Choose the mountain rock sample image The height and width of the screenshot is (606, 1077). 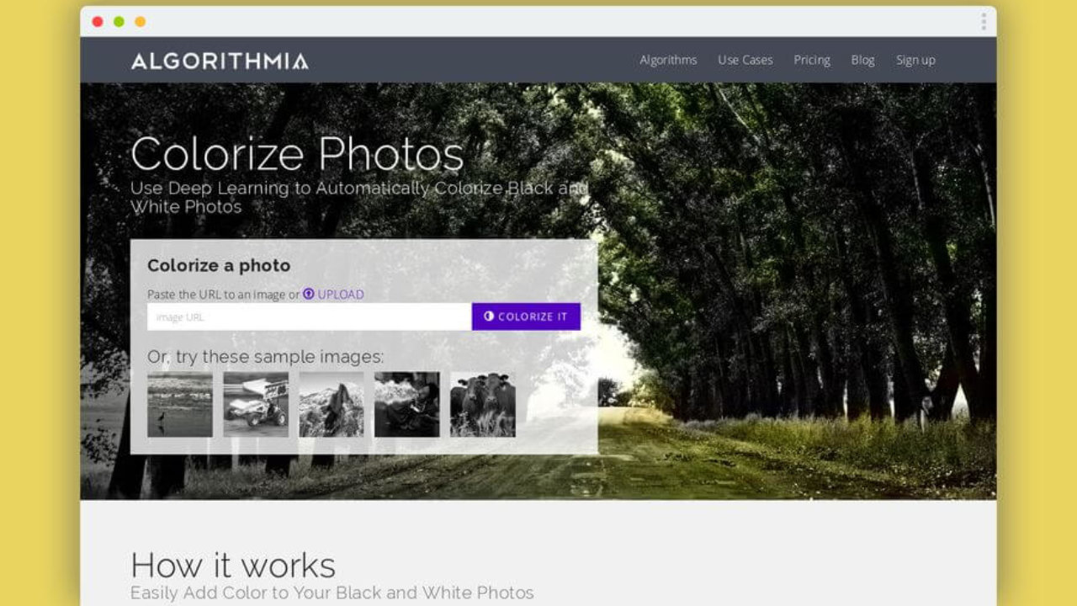coord(332,404)
